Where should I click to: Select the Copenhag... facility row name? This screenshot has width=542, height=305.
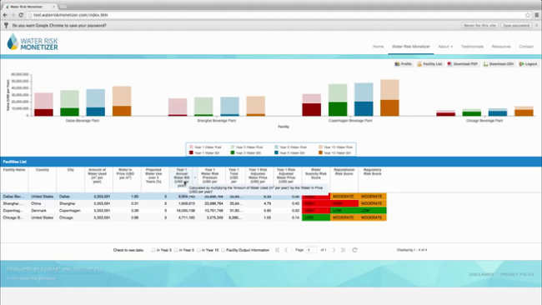13,210
